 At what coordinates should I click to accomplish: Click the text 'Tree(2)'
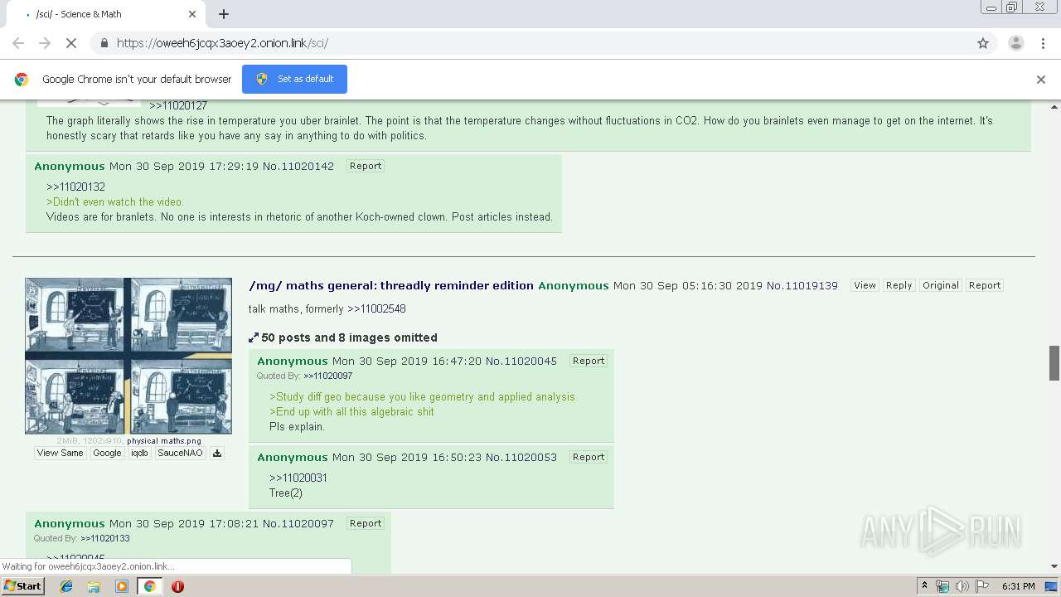click(286, 493)
